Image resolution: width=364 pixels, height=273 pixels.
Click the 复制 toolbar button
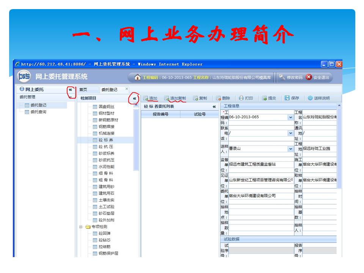coord(200,98)
